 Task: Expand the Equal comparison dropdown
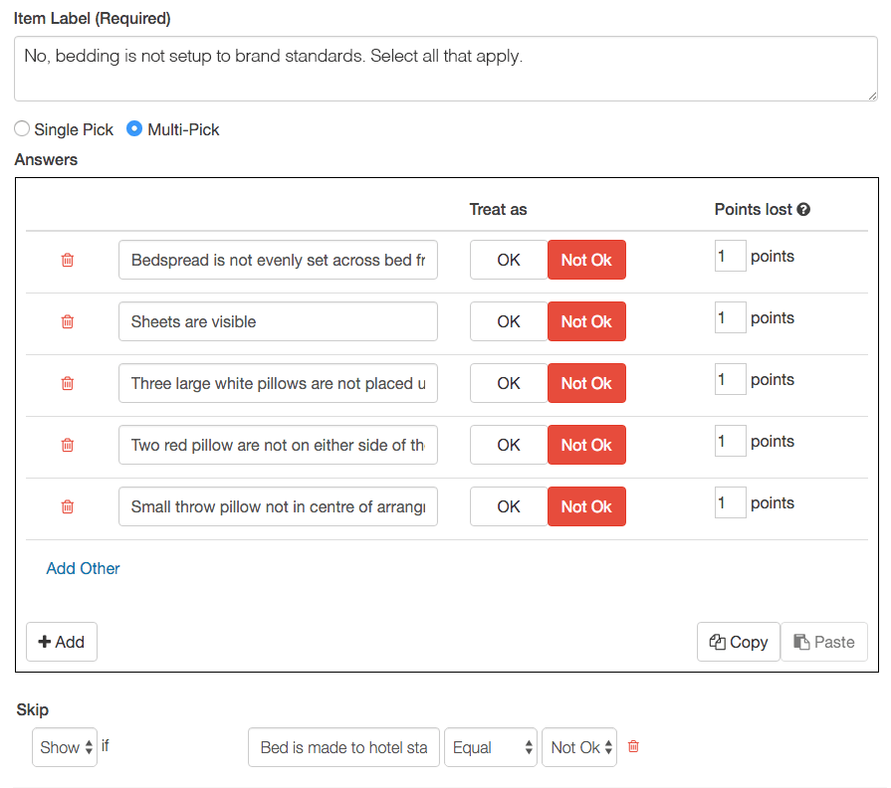pyautogui.click(x=491, y=747)
